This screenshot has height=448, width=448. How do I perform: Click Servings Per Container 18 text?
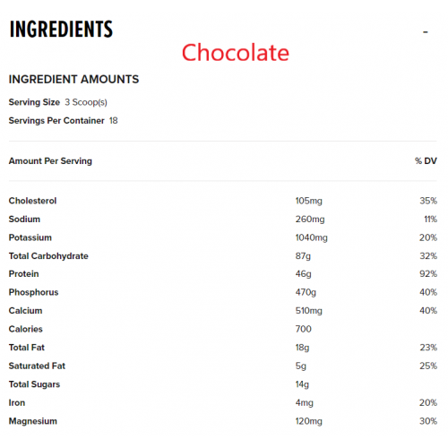[x=64, y=121]
